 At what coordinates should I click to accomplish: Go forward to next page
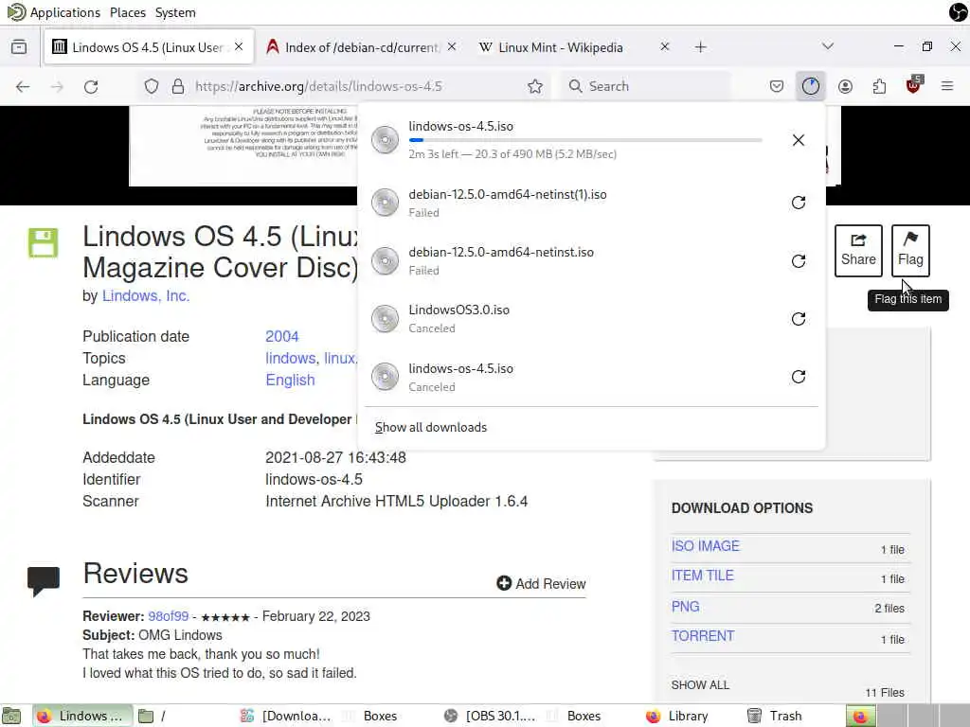(57, 86)
